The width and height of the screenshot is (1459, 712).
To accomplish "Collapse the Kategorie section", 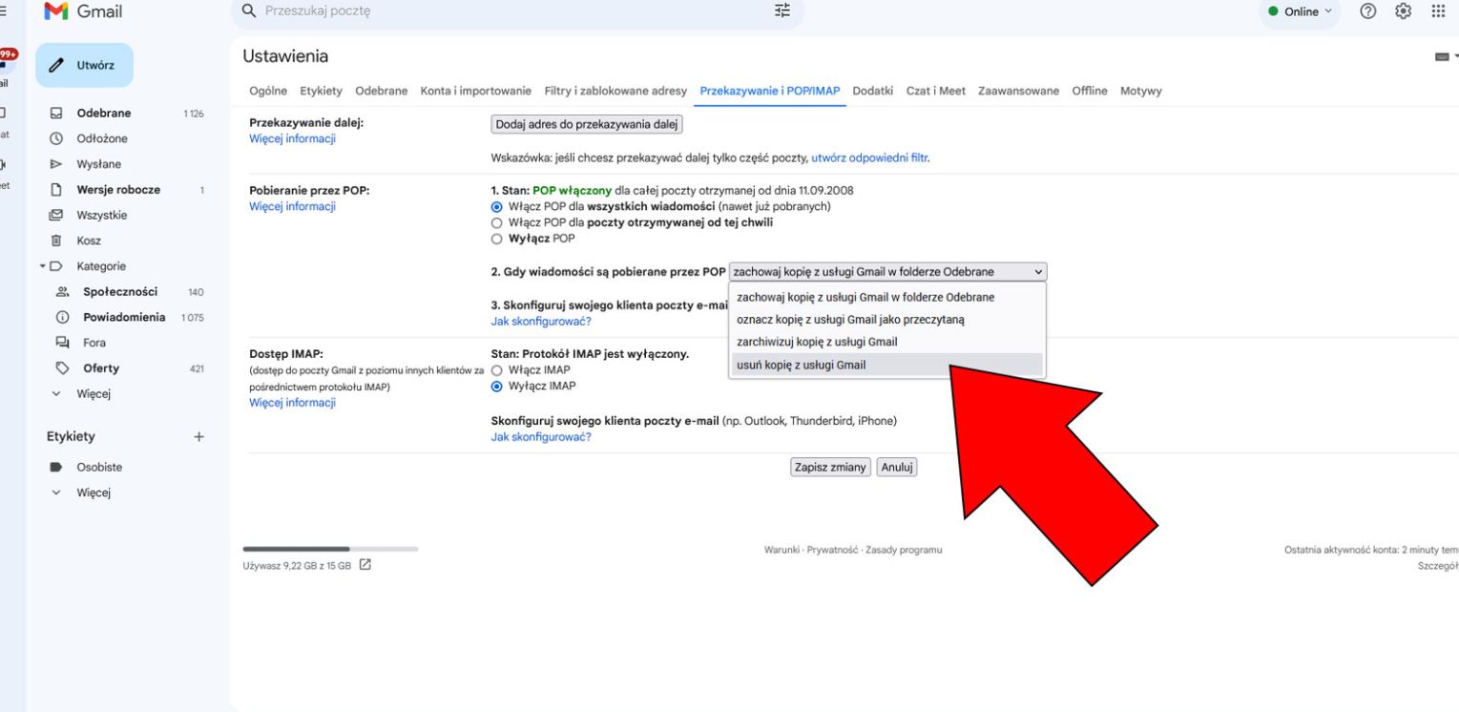I will point(43,266).
